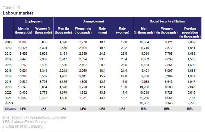Click the Table III.6 caption text

(11, 8)
